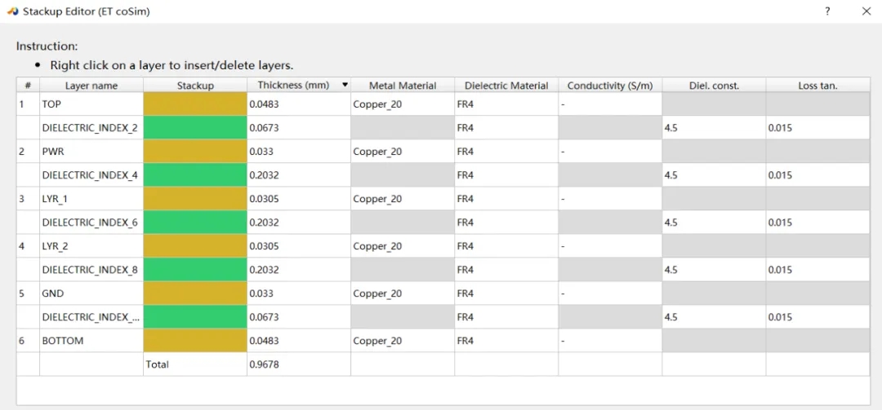
Task: Click the Layer name column header
Action: (91, 86)
